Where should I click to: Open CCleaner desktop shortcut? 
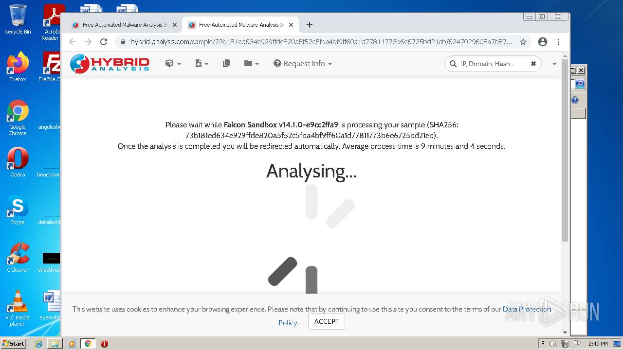[x=18, y=258]
